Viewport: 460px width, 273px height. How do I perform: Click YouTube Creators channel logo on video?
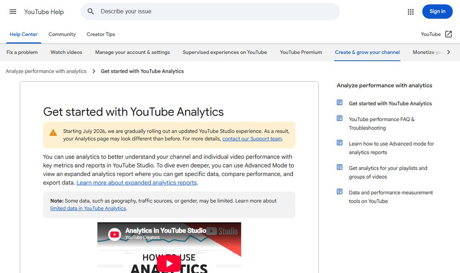tap(115, 234)
